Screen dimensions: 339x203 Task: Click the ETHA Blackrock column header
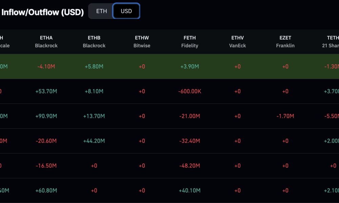coord(46,41)
